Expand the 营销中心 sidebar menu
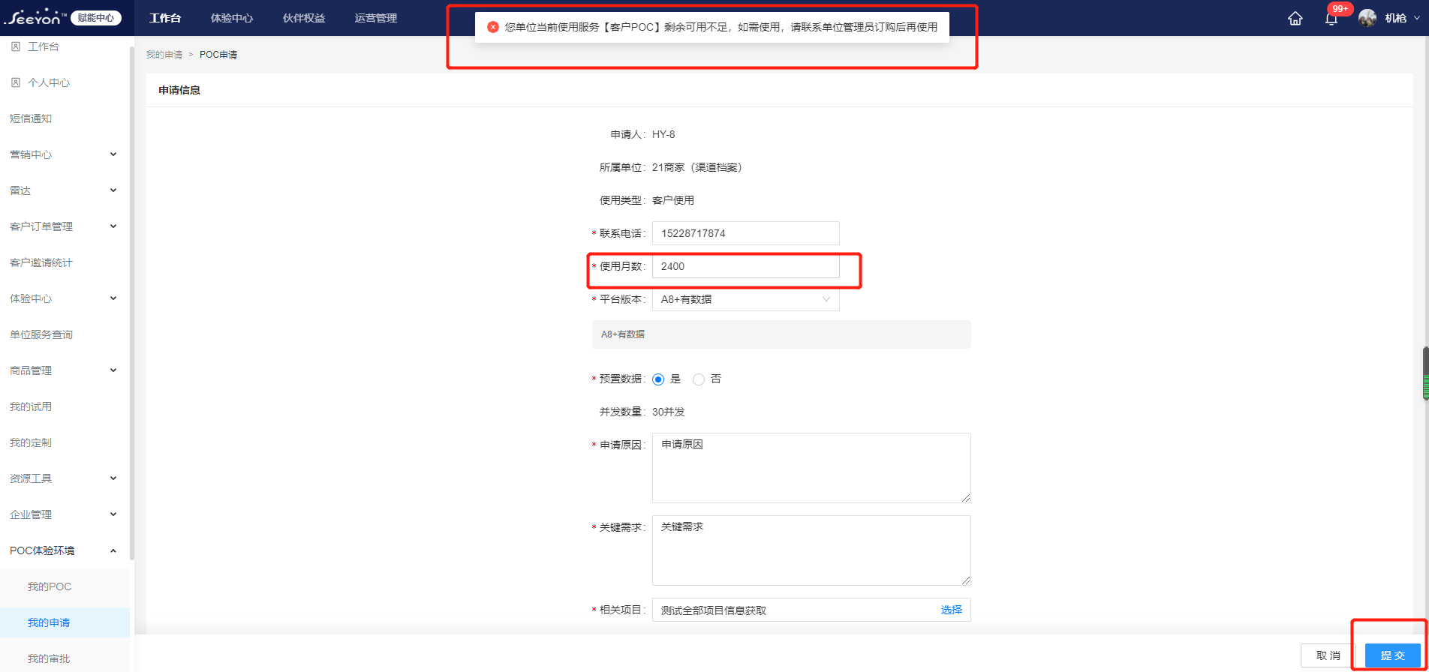 tap(113, 154)
